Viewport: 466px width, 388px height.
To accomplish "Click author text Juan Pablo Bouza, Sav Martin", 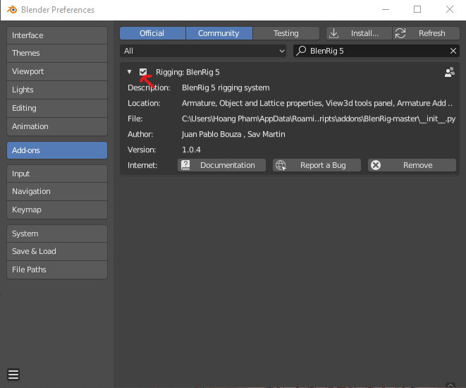I will click(233, 134).
